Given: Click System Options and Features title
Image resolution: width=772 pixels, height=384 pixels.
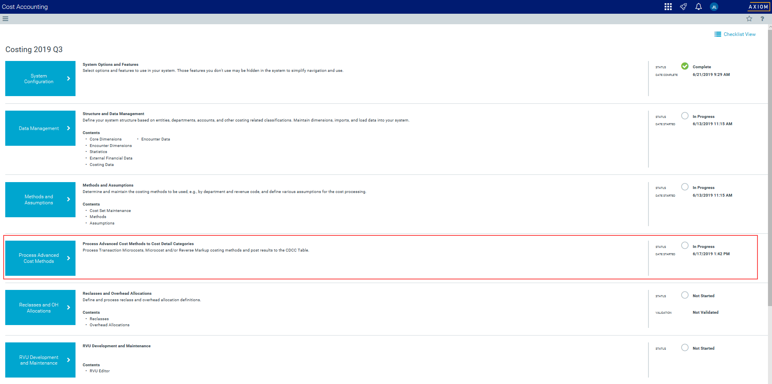Looking at the screenshot, I should pyautogui.click(x=111, y=65).
